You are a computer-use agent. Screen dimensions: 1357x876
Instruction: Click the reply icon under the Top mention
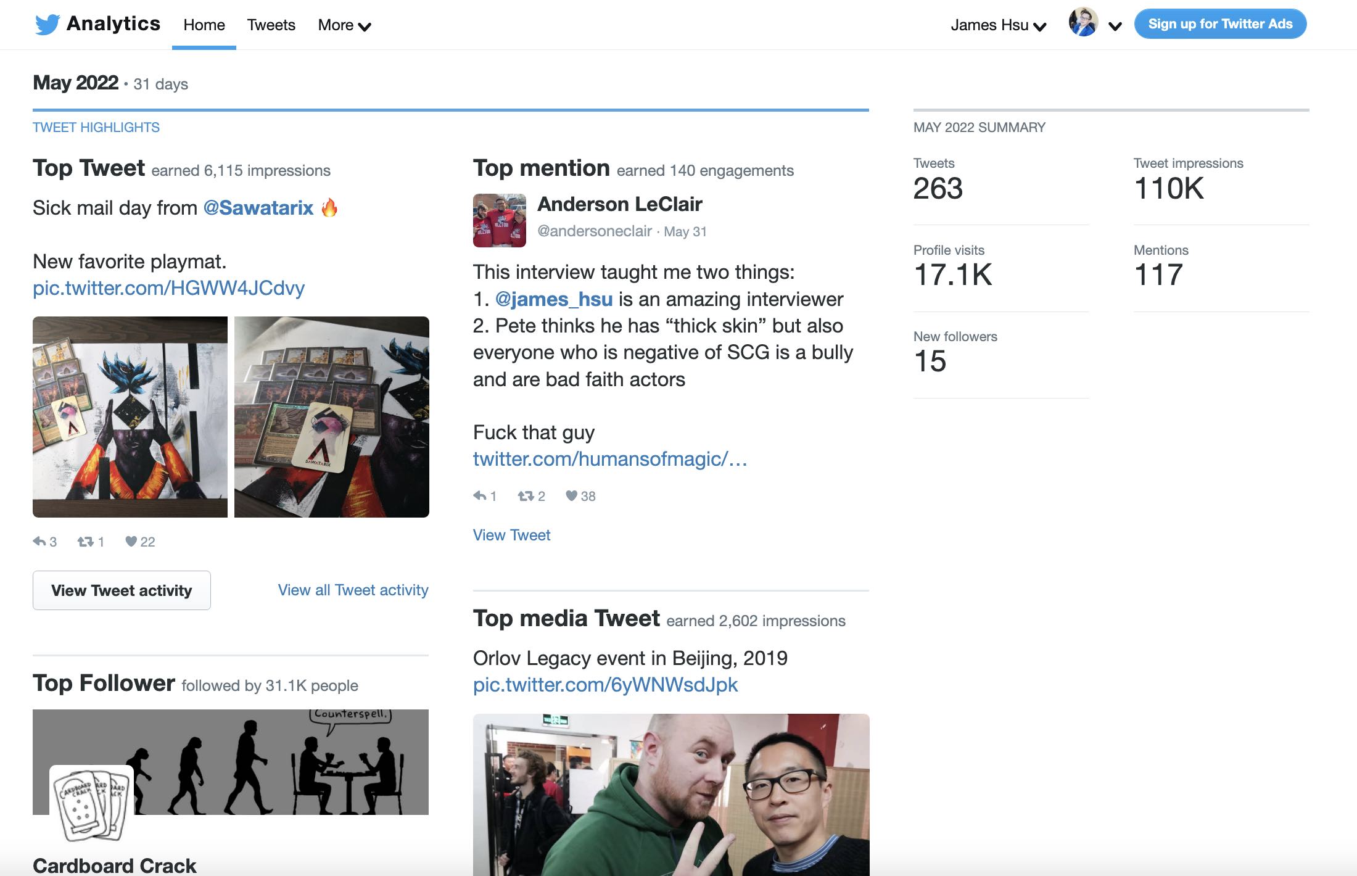coord(480,496)
